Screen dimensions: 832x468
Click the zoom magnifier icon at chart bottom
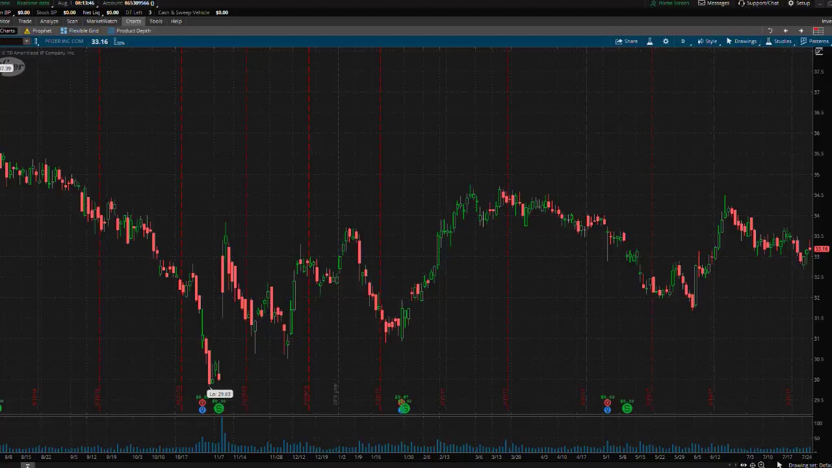coord(761,465)
